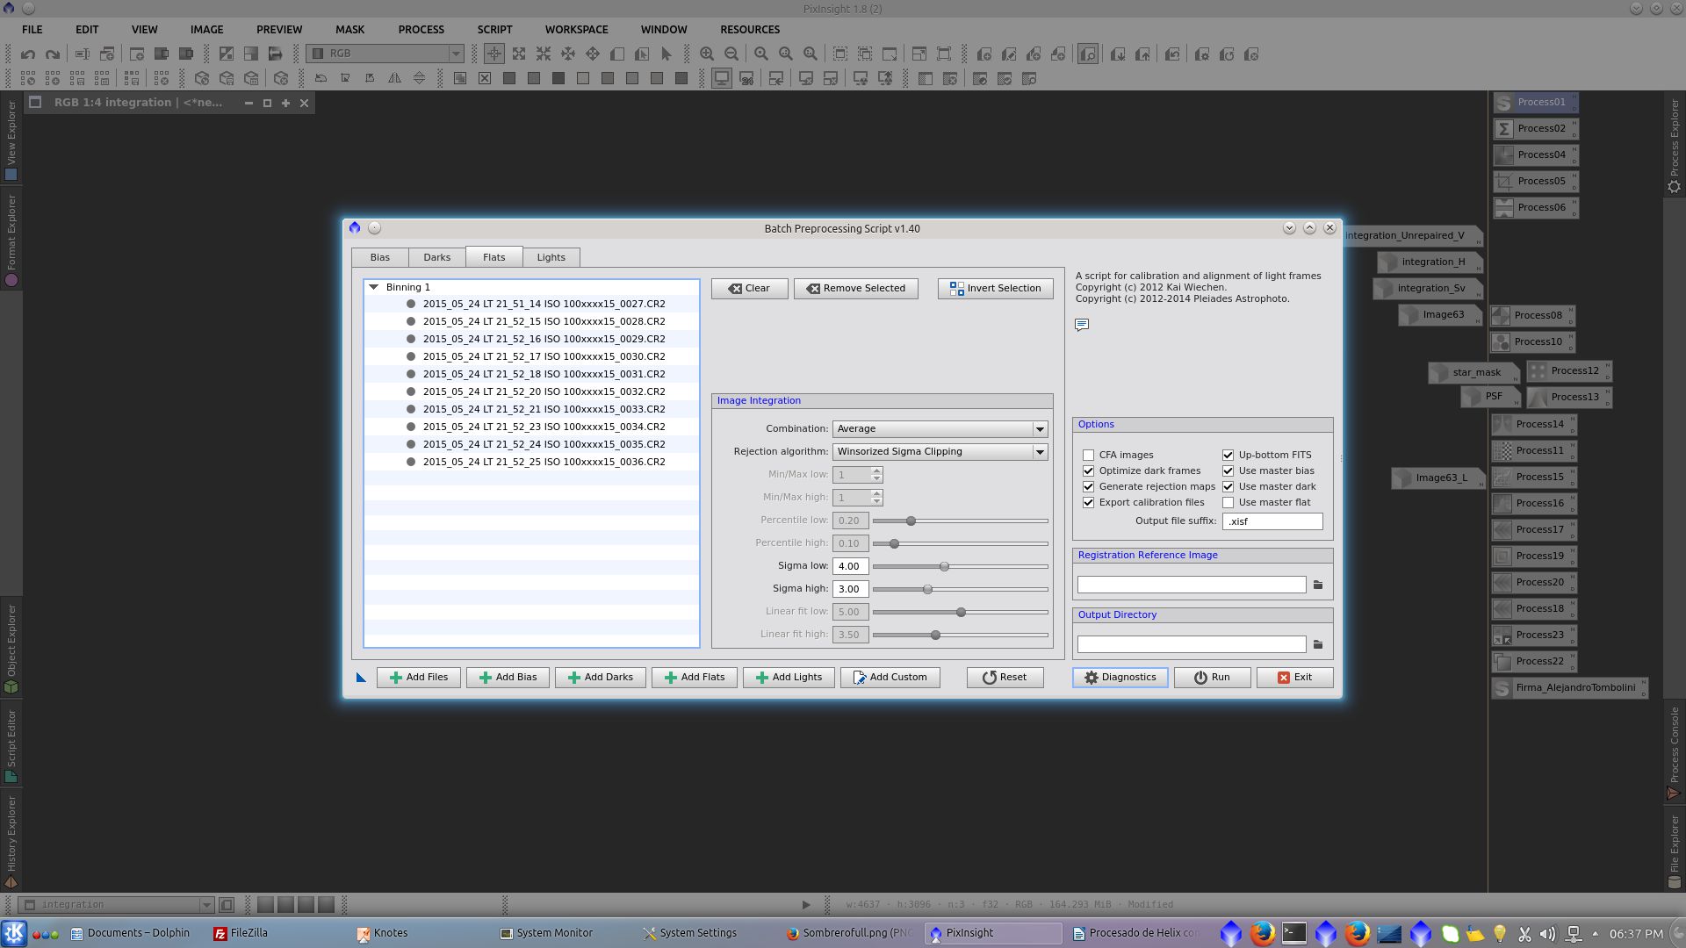
Task: Open the View Explorer side panel
Action: (11, 140)
